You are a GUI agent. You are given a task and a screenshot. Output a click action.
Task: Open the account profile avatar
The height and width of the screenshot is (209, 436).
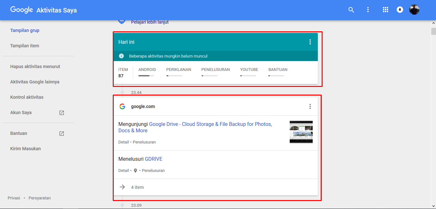[x=414, y=10]
